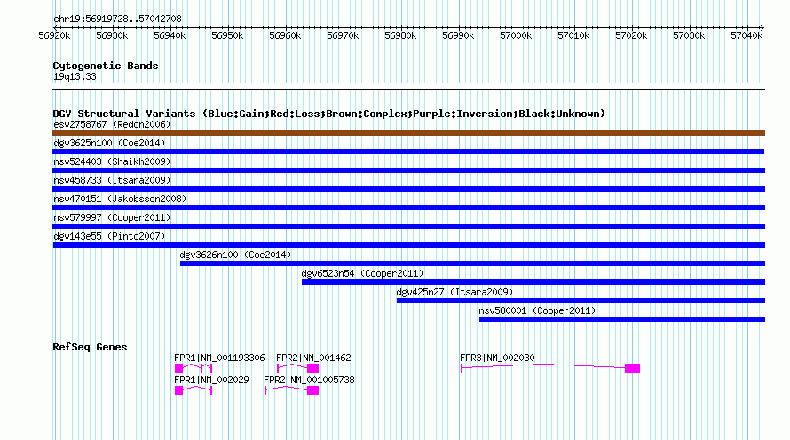This screenshot has height=440, width=790.
Task: Select the nsv458733 (Itsara2009) label
Action: [x=112, y=180]
